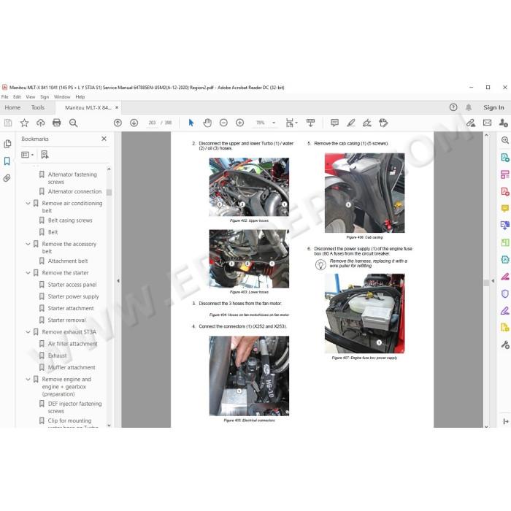Send file by email envelope icon
Screen dimensions: 511x511
tap(487, 123)
